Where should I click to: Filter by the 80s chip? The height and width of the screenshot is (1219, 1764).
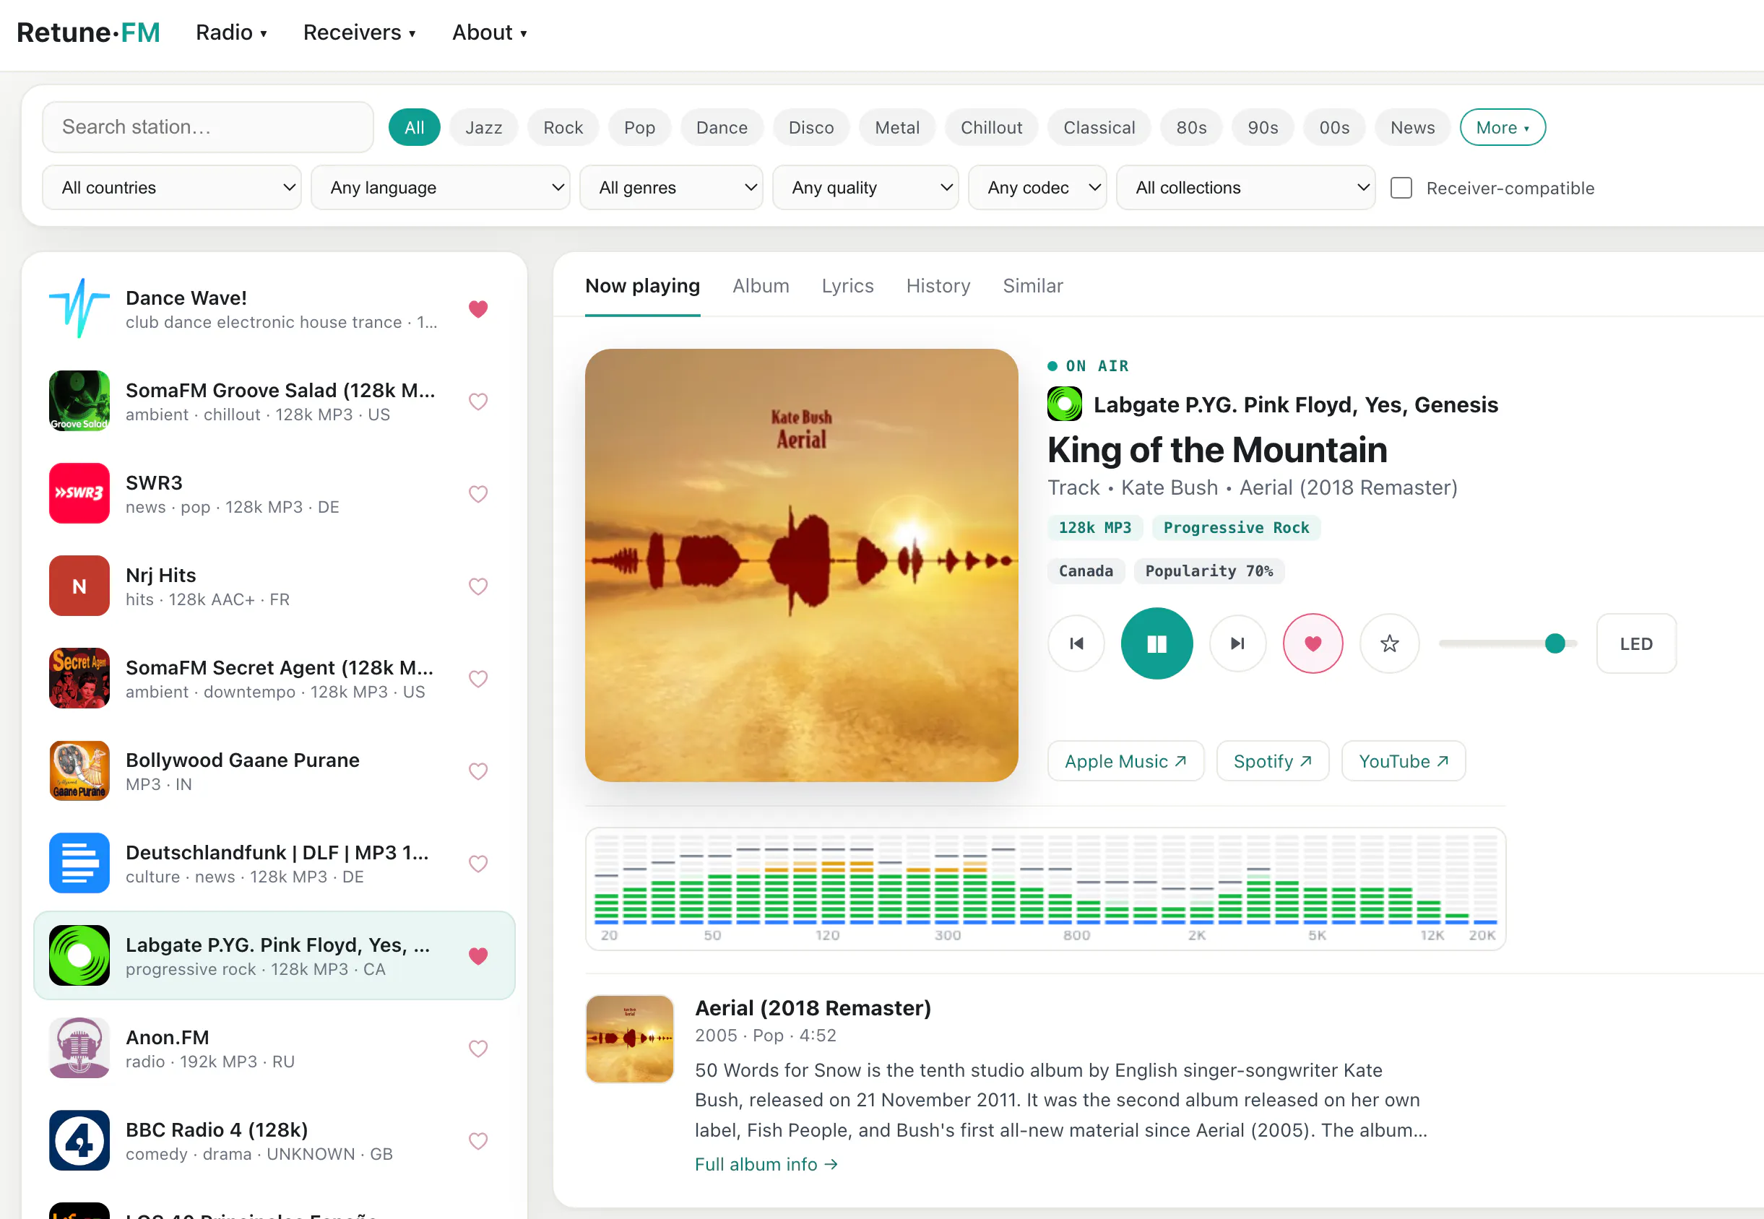[1191, 128]
